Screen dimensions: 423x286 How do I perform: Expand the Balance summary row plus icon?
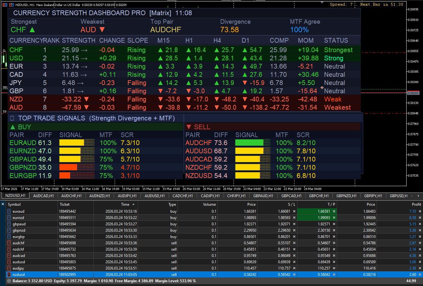(9, 281)
